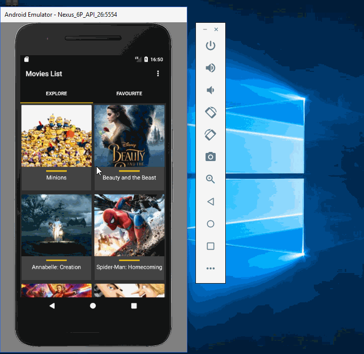This screenshot has width=364, height=354.
Task: Open the Annabelle: Creation poster
Action: pyautogui.click(x=56, y=225)
